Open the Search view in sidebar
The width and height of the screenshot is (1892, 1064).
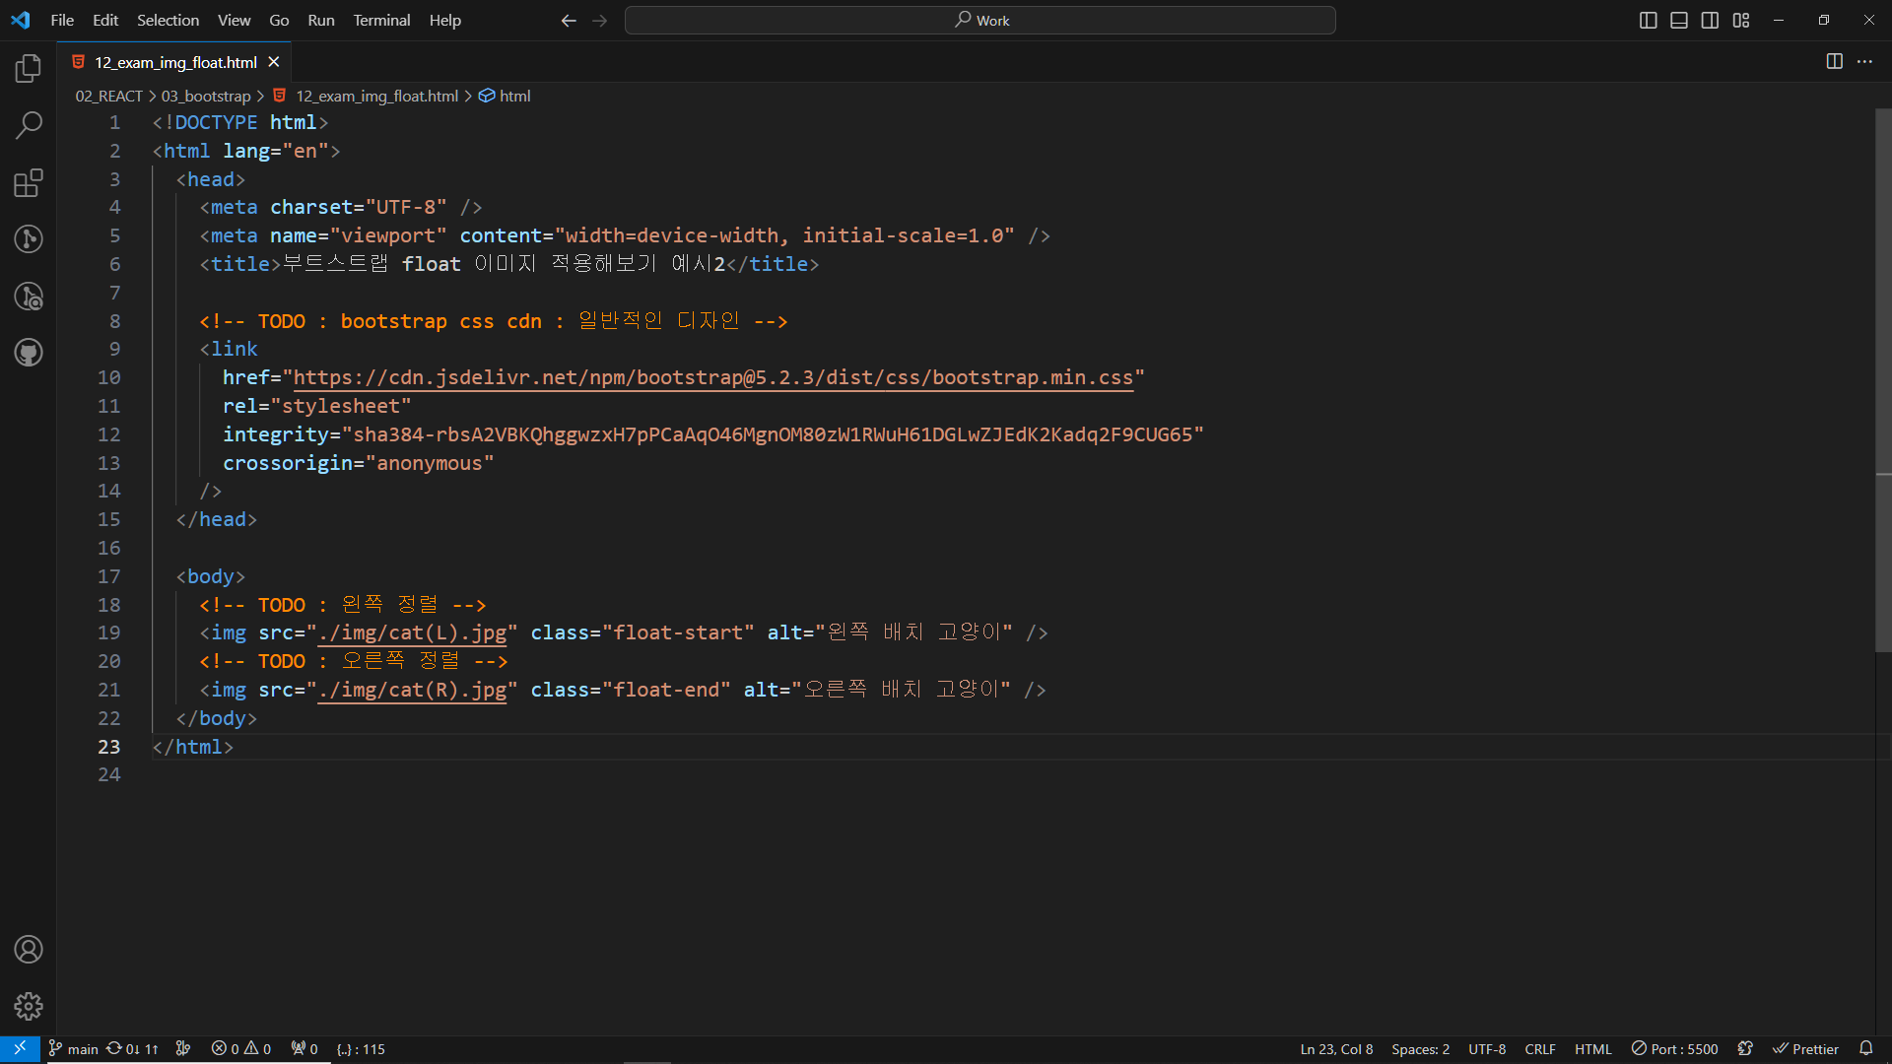pyautogui.click(x=29, y=125)
